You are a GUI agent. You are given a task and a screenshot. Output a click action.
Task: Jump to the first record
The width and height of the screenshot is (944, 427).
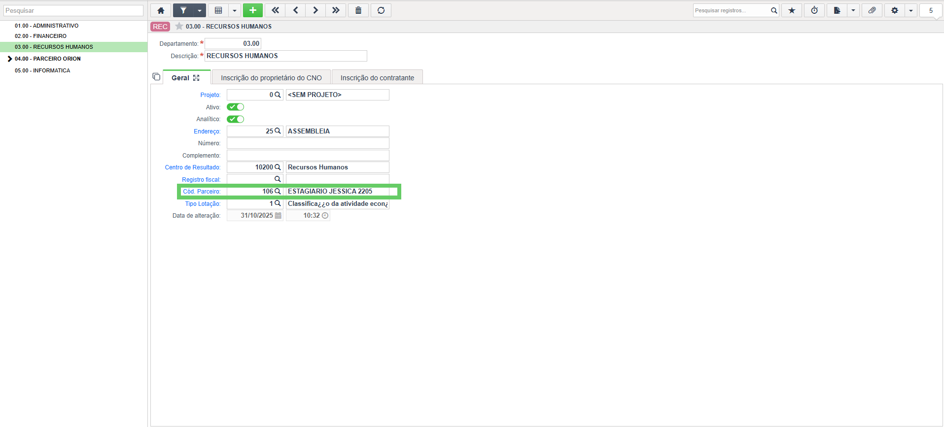(x=275, y=10)
